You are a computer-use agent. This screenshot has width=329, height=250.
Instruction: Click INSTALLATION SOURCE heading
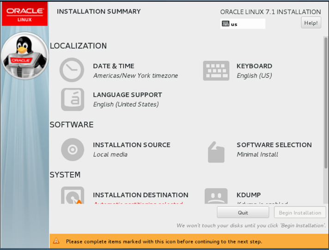click(132, 145)
